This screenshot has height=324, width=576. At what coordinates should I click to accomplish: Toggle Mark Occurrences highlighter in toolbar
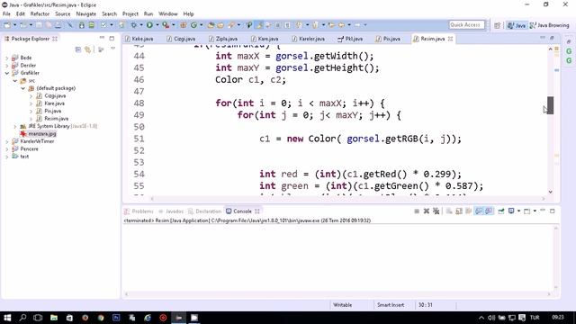pos(259,25)
